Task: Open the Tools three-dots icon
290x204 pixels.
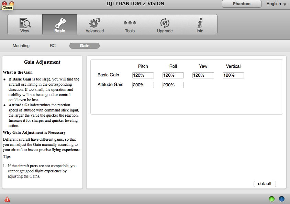Action: (x=130, y=23)
